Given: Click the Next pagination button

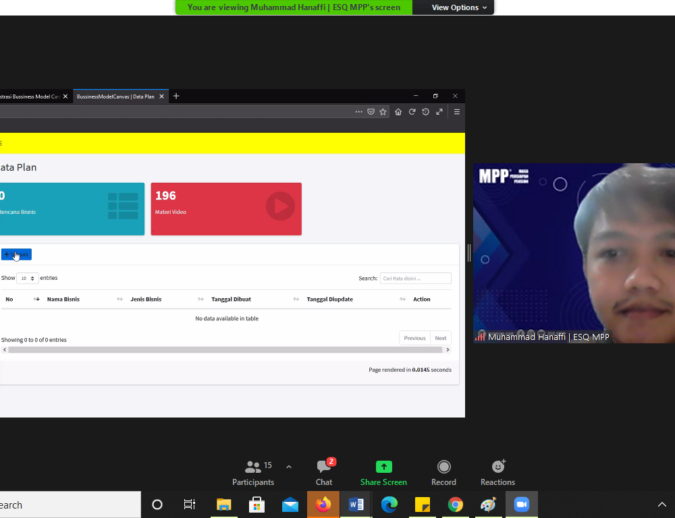Looking at the screenshot, I should coord(440,338).
